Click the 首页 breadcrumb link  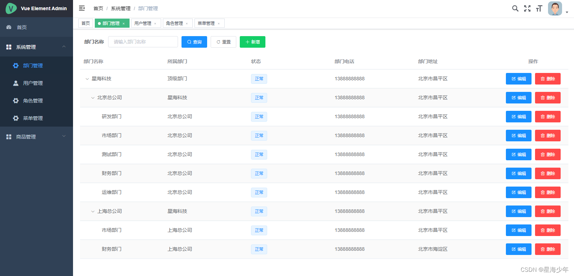point(98,8)
